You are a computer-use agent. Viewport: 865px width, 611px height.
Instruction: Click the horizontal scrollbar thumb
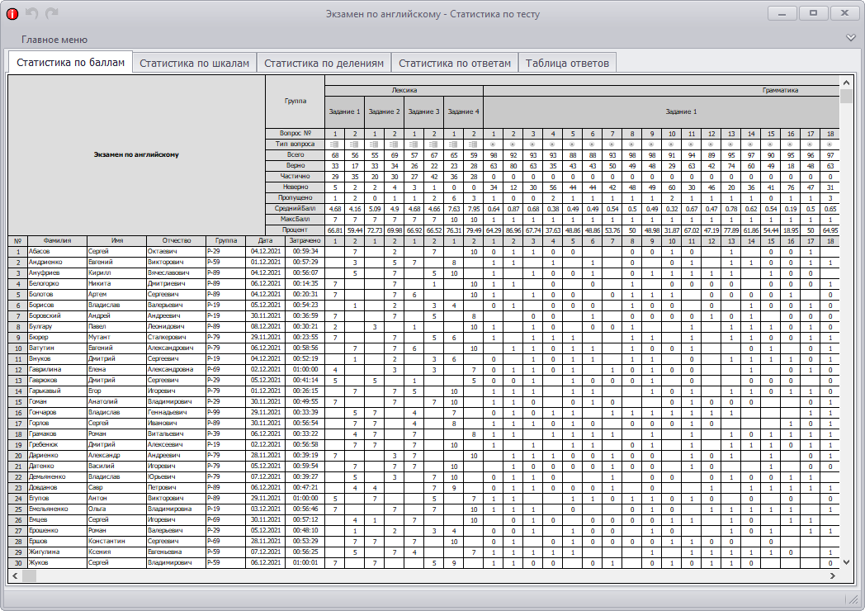point(29,575)
